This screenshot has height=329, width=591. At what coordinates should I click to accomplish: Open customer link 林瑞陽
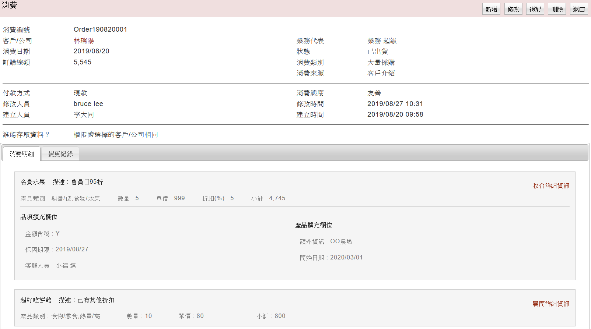(84, 41)
